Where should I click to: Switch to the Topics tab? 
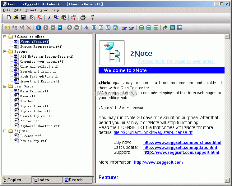17,180
